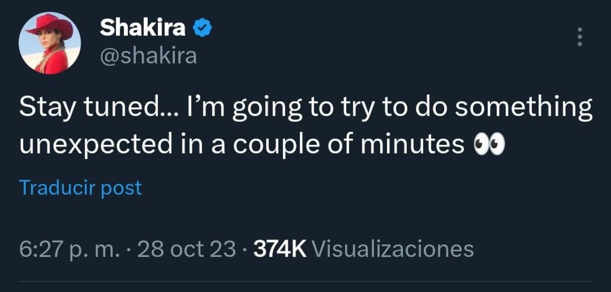The width and height of the screenshot is (611, 292).
Task: Open the three-dot more options menu
Action: [x=579, y=37]
